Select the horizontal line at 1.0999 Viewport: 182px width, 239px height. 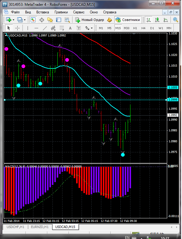tap(85, 100)
